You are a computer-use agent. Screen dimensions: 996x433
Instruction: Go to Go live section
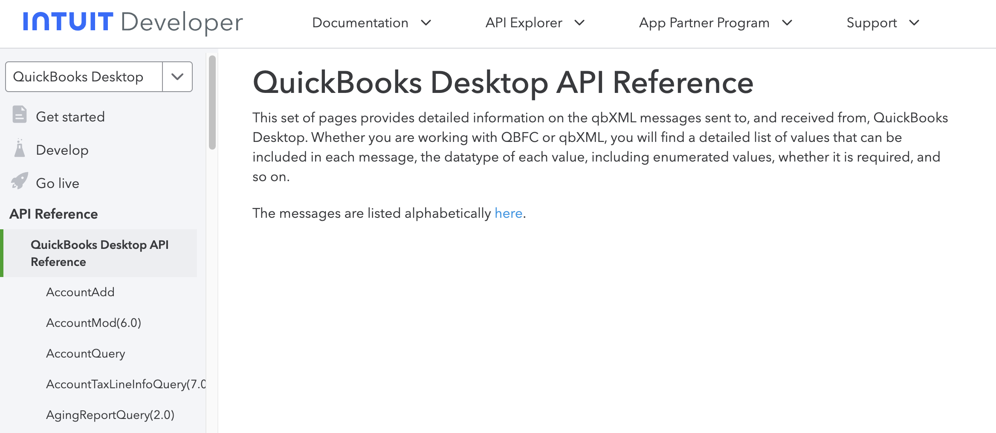tap(58, 183)
